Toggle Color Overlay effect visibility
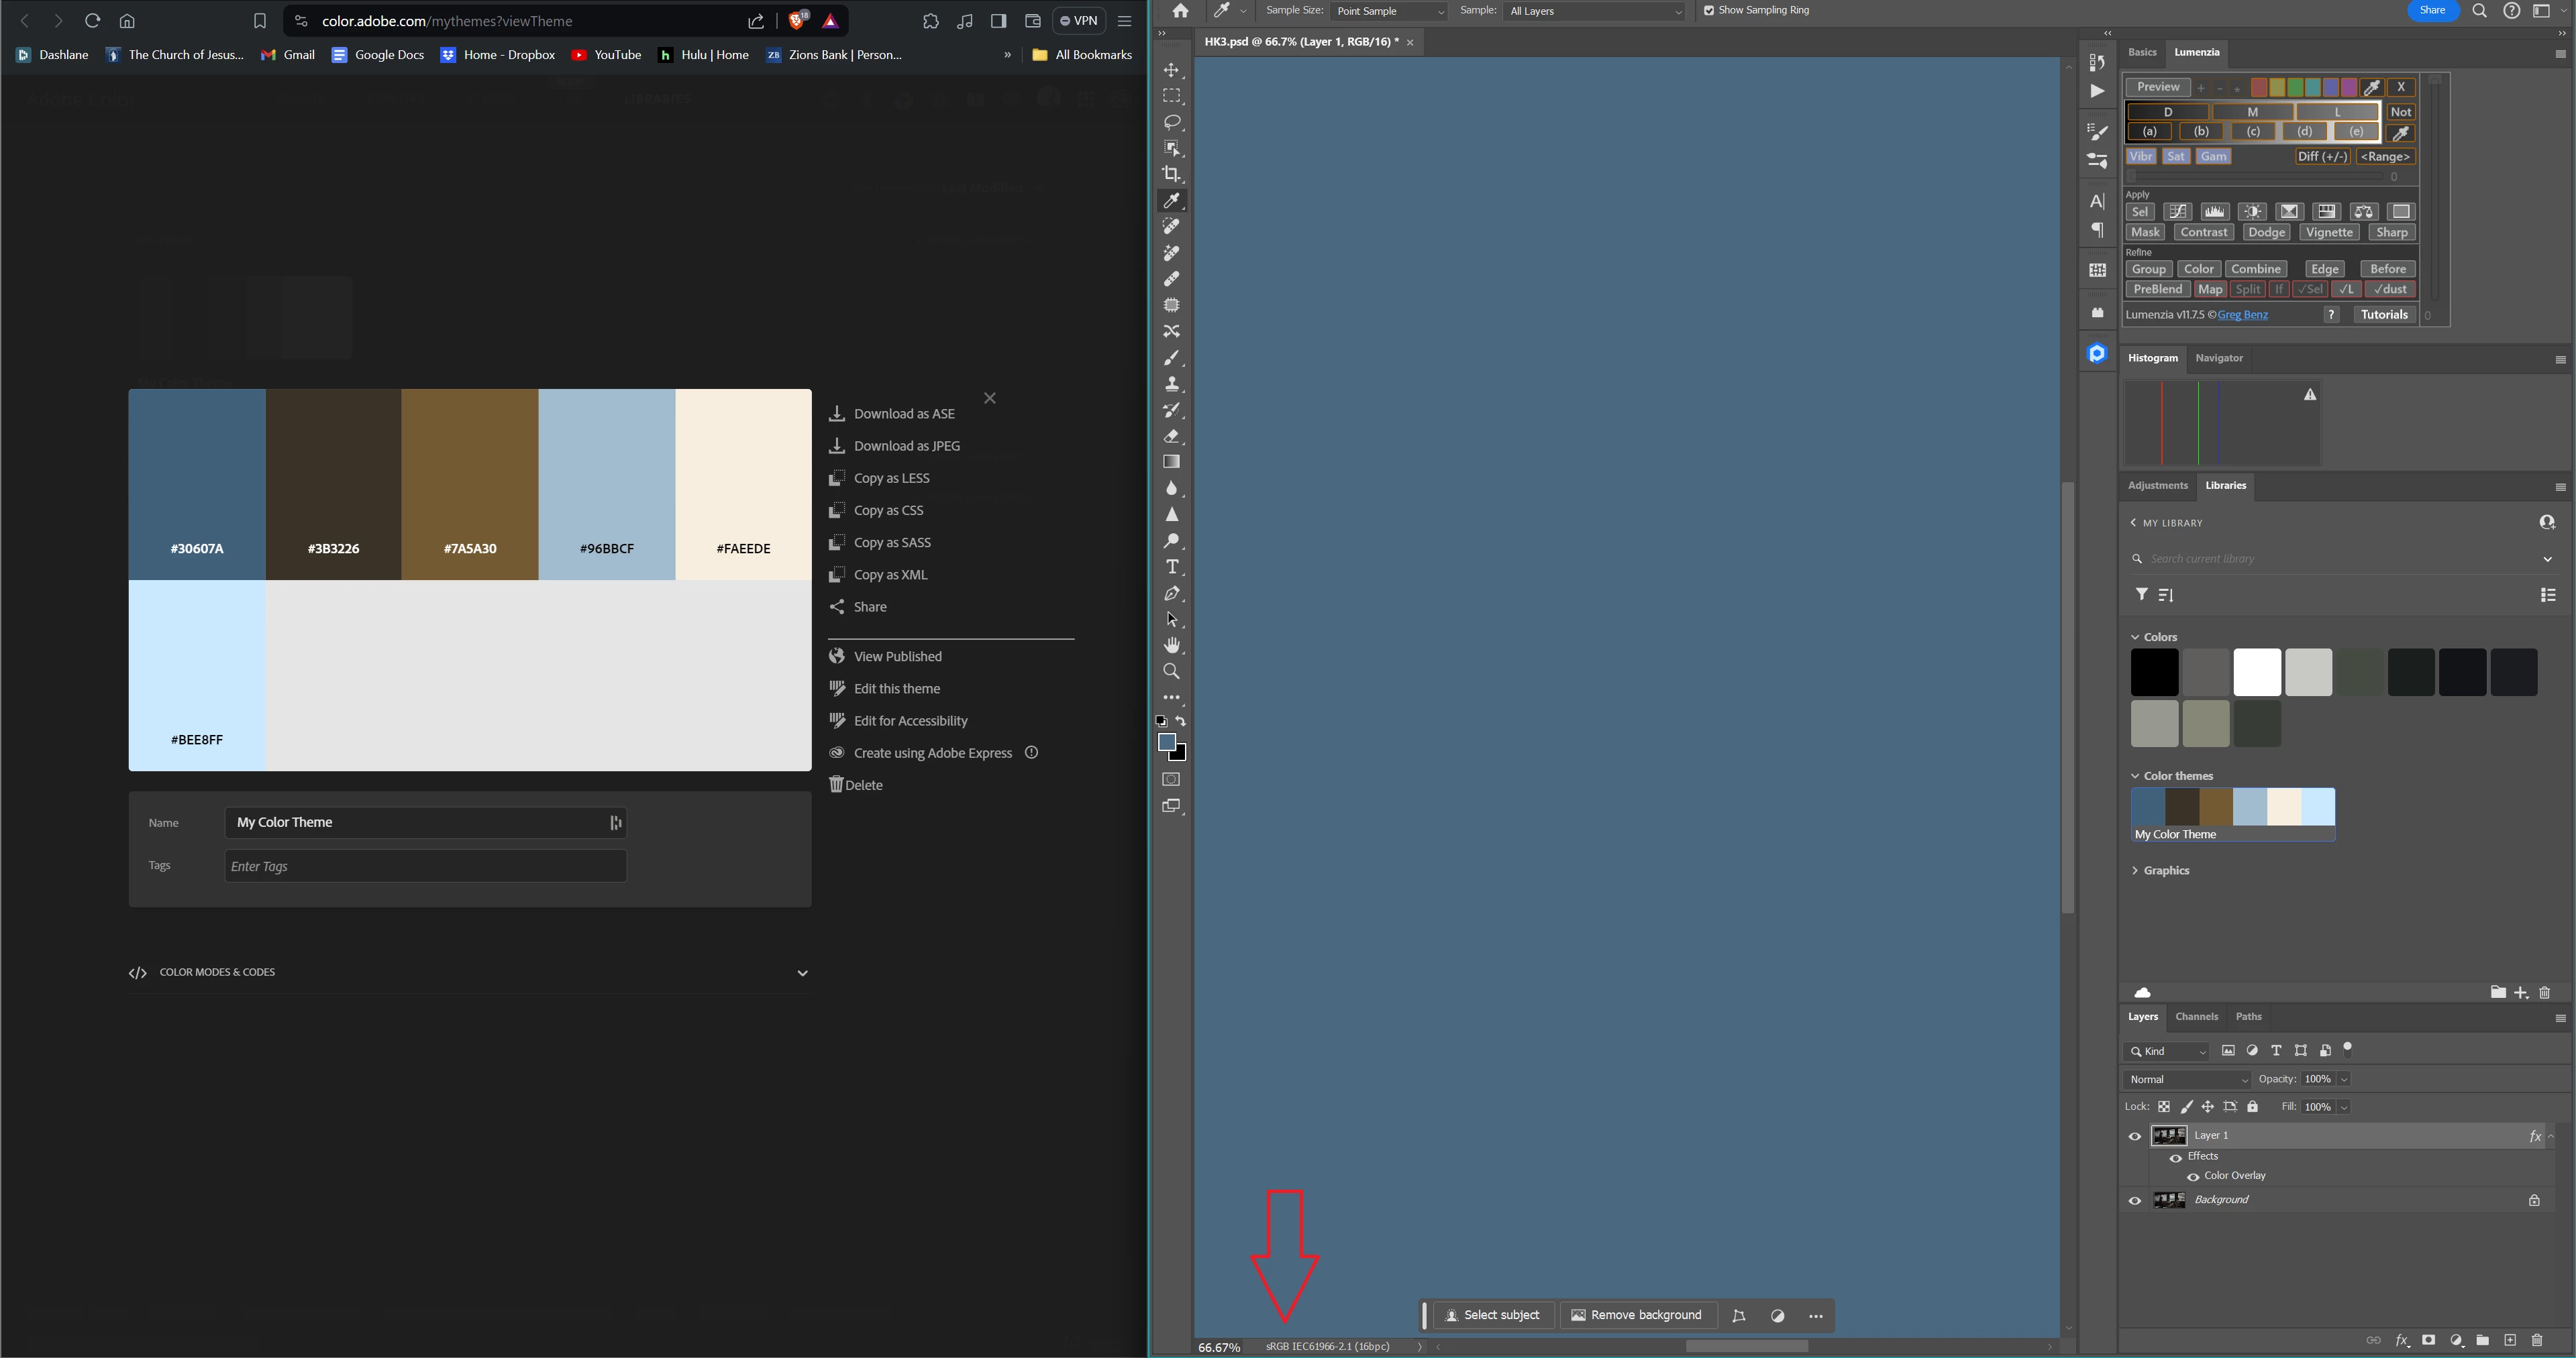Viewport: 2576px width, 1358px height. pyautogui.click(x=2193, y=1176)
